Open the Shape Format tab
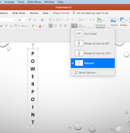Screen dimensions: 130x133 coord(61,13)
